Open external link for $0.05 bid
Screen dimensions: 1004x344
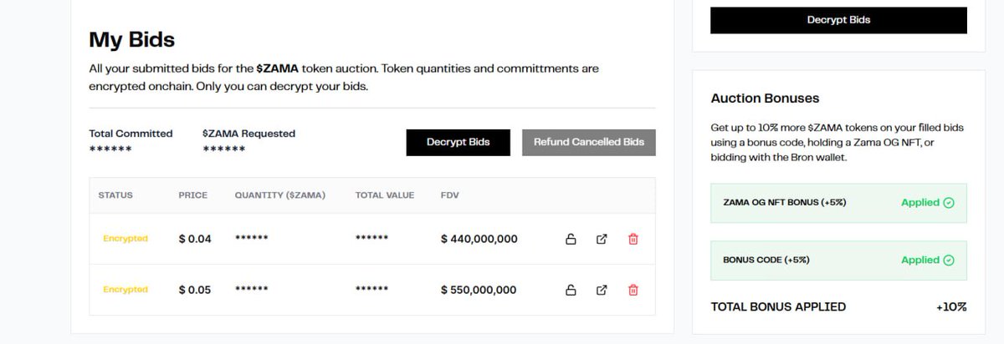click(x=602, y=290)
